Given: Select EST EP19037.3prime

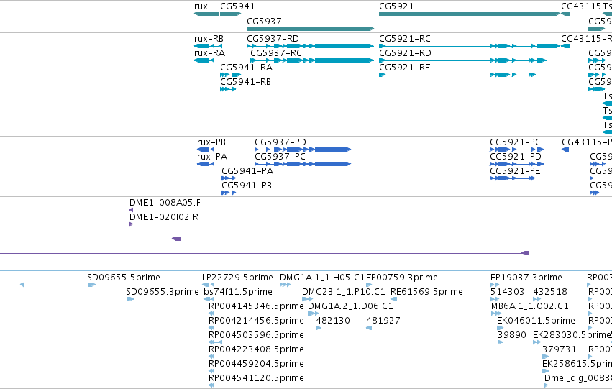Looking at the screenshot, I should (495, 285).
